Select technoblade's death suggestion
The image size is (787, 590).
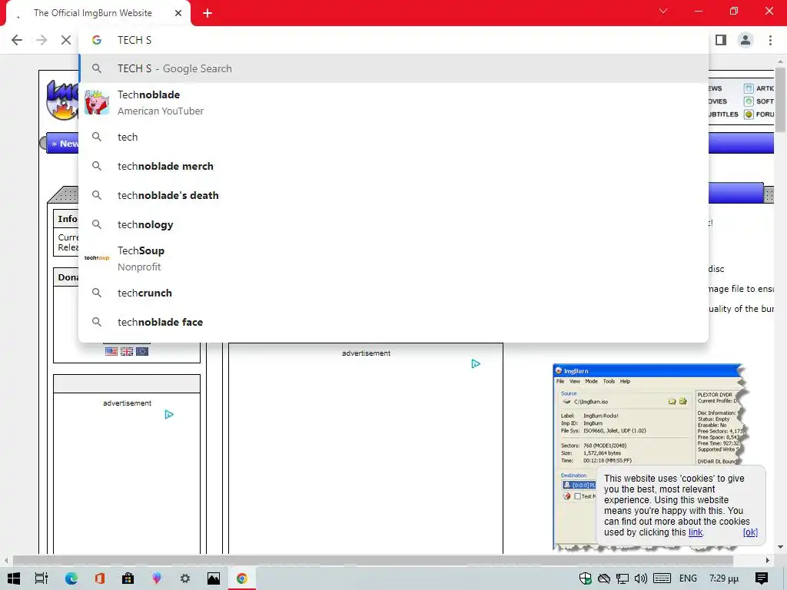pyautogui.click(x=393, y=195)
